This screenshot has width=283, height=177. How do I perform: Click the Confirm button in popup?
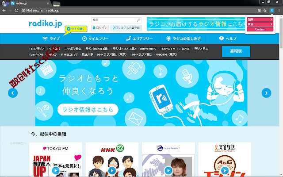point(260,29)
